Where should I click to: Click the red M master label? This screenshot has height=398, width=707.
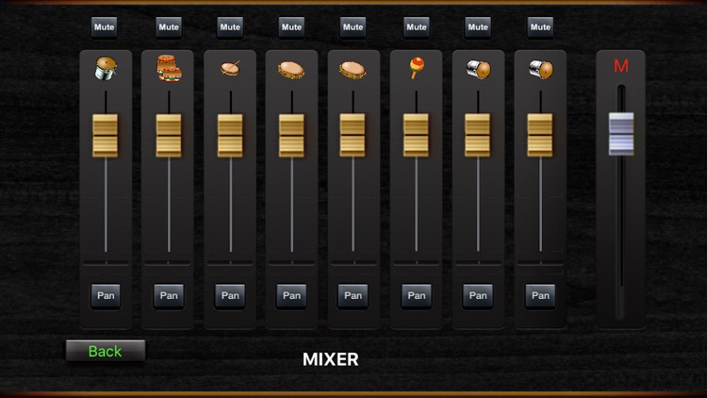click(x=621, y=66)
